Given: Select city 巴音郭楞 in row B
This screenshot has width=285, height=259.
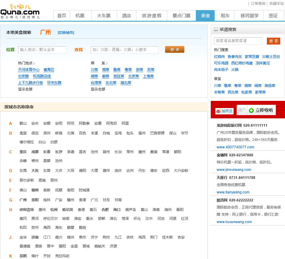Looking at the screenshot, I should coord(157,133).
